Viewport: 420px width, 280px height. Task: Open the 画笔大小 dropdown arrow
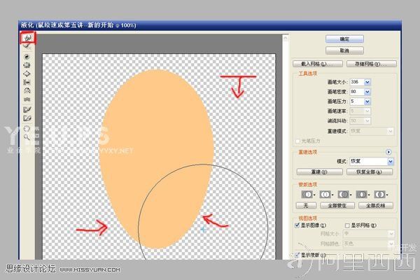coord(367,82)
